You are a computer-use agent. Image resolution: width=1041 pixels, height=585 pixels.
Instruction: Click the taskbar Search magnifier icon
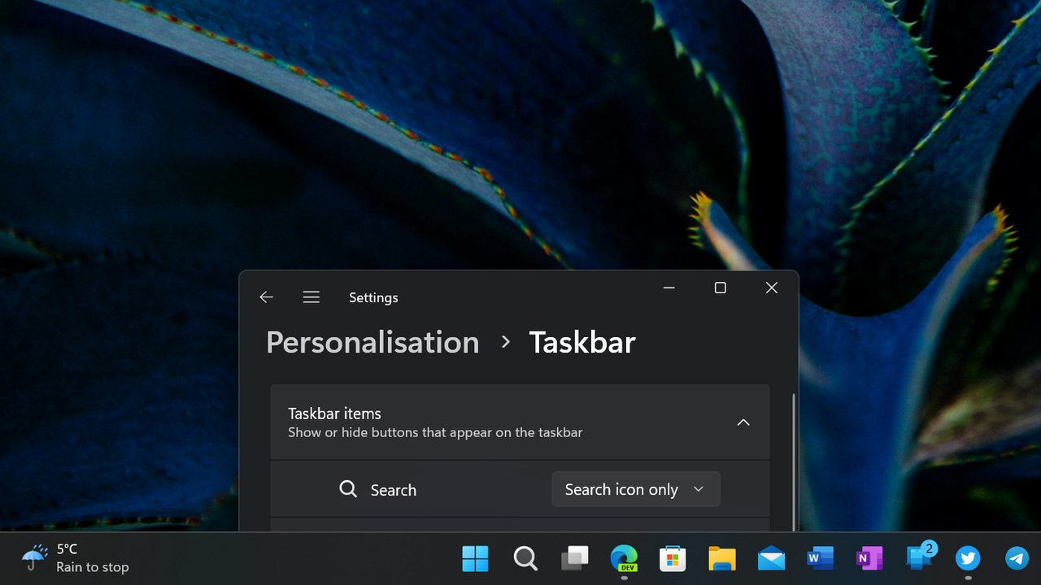point(525,558)
